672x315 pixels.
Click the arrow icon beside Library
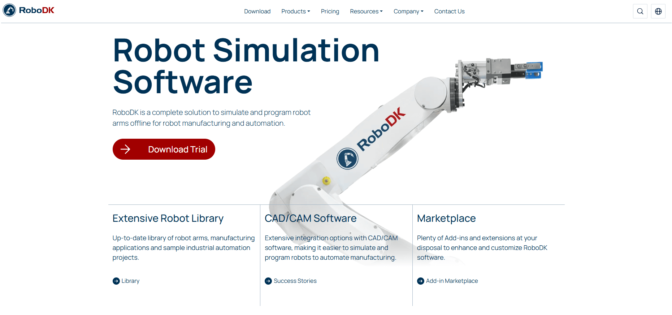pos(116,281)
